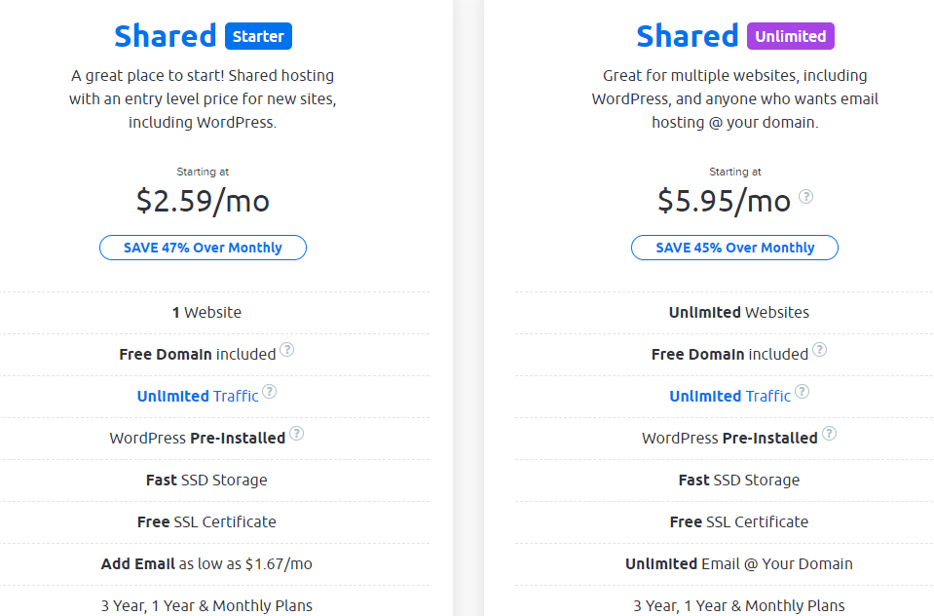
Task: Click Add Email as low as $1.67/mo
Action: (x=206, y=564)
